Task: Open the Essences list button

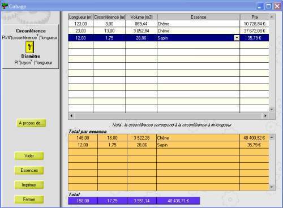Action: coord(29,170)
